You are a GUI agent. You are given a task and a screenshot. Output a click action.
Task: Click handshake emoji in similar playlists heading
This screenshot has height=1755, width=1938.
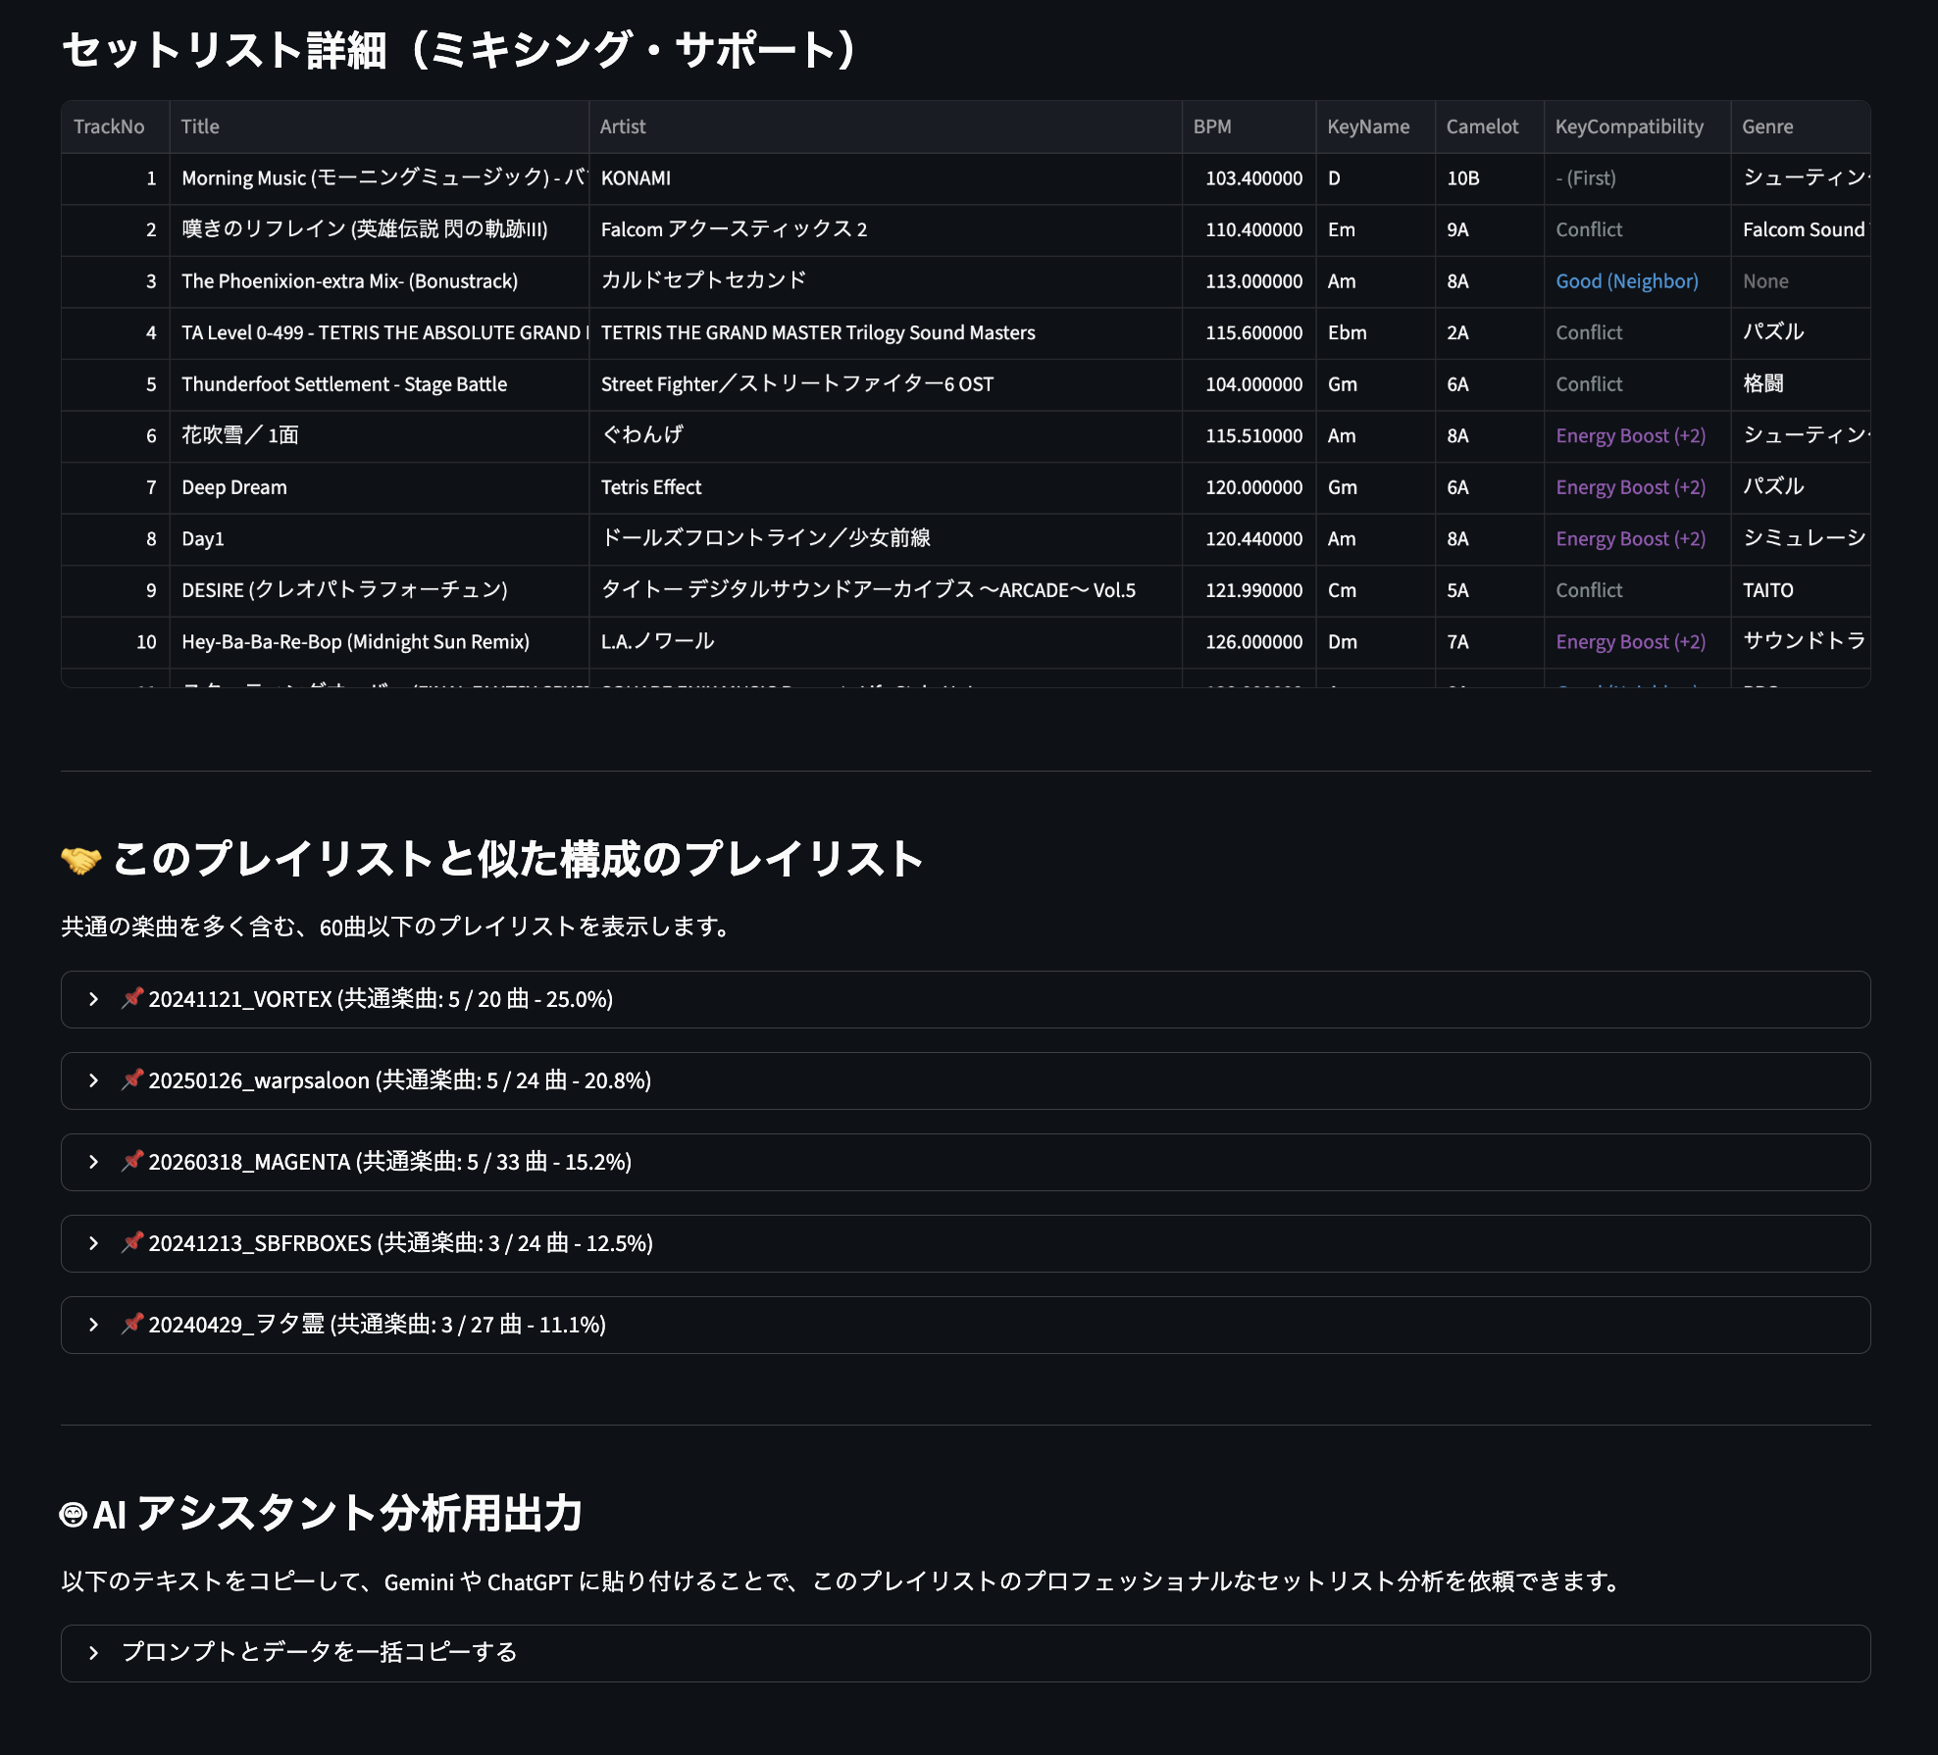coord(80,860)
